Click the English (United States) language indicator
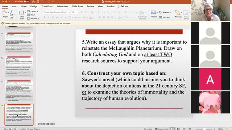The height and width of the screenshot is (130, 232). 30,129
